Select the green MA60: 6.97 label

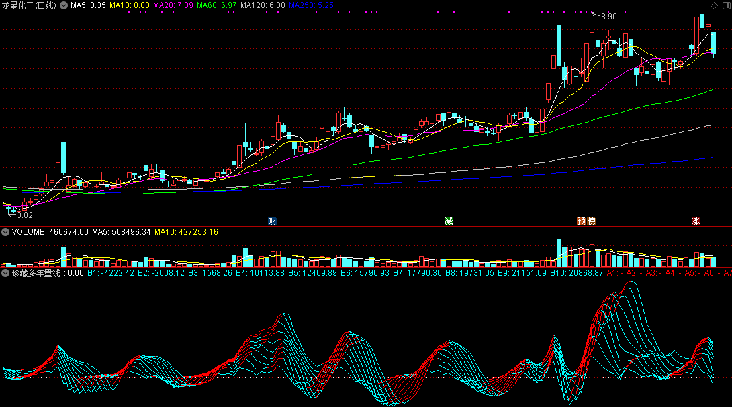pyautogui.click(x=217, y=5)
